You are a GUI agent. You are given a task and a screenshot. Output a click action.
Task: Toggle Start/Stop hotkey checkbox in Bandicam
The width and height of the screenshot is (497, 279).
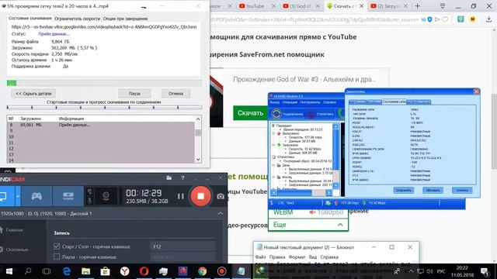point(57,246)
